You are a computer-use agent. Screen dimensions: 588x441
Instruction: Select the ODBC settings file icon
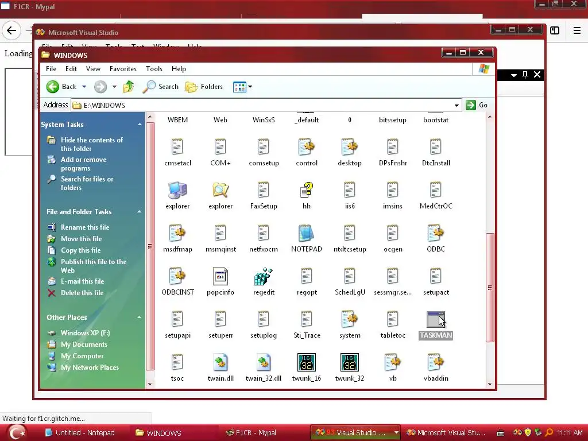point(436,233)
